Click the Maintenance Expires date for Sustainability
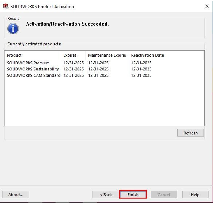Screen dimensions: 213x203 click(98, 69)
